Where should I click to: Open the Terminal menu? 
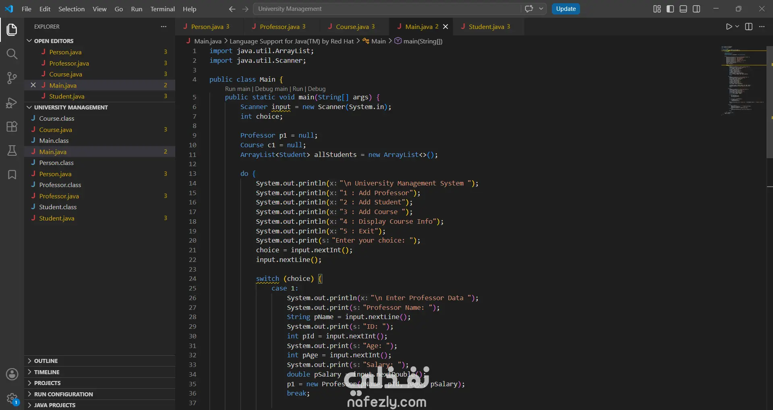(162, 9)
